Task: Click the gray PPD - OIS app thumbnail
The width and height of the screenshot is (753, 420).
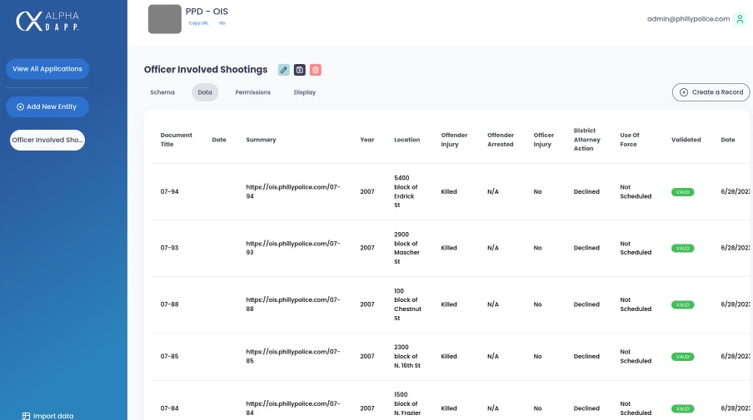Action: 165,19
